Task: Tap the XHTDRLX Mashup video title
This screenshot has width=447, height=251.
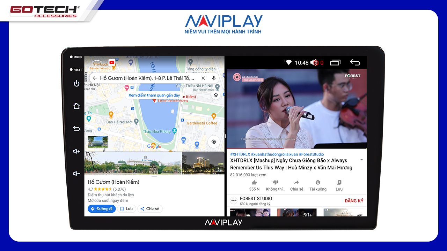Action: pyautogui.click(x=291, y=164)
